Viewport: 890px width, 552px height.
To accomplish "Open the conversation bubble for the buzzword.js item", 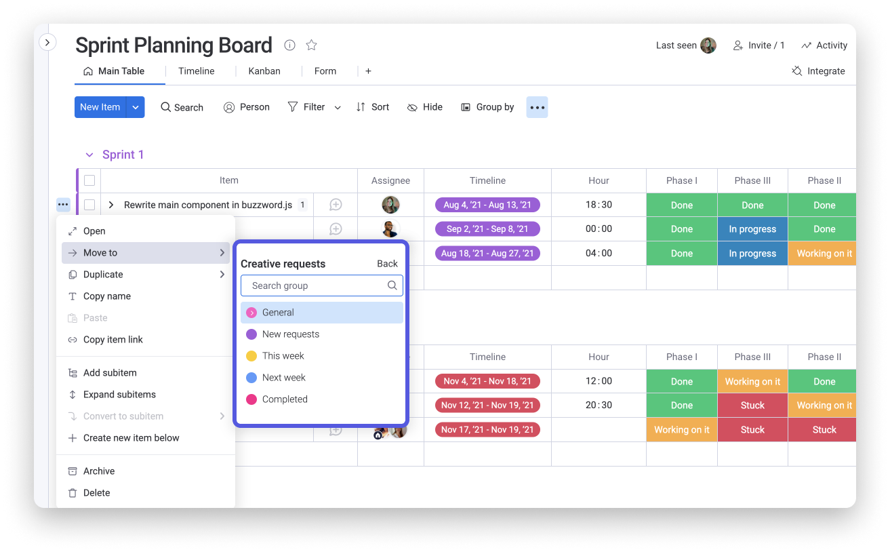I will point(335,205).
